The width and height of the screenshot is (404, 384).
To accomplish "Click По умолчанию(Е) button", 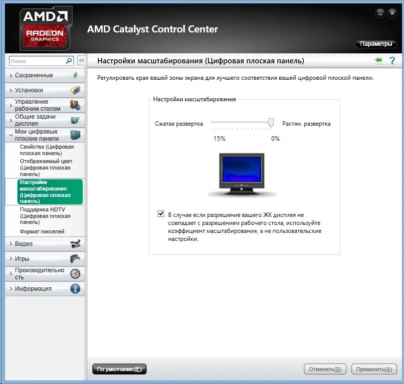I will coord(119,369).
